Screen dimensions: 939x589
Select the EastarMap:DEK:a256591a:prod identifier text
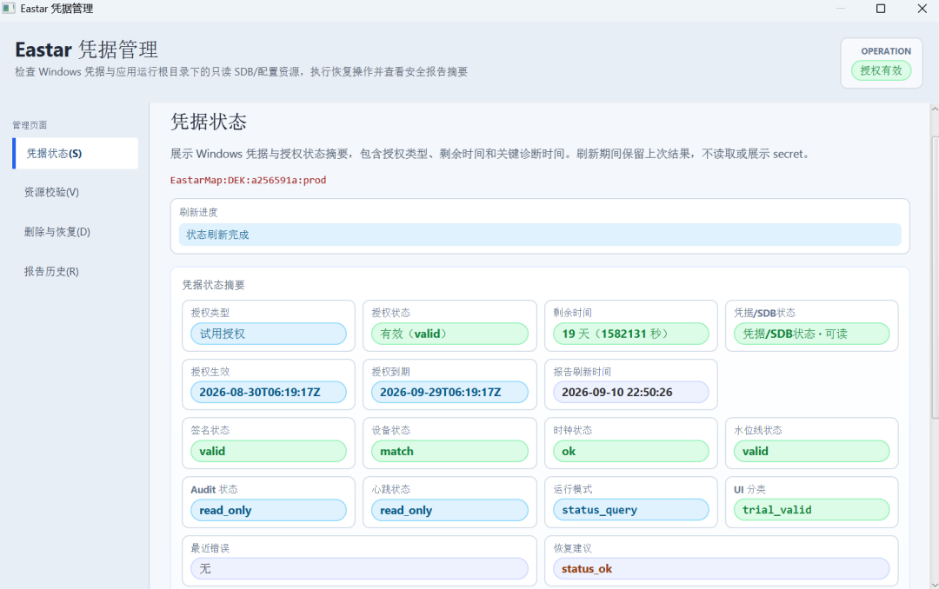coord(248,180)
